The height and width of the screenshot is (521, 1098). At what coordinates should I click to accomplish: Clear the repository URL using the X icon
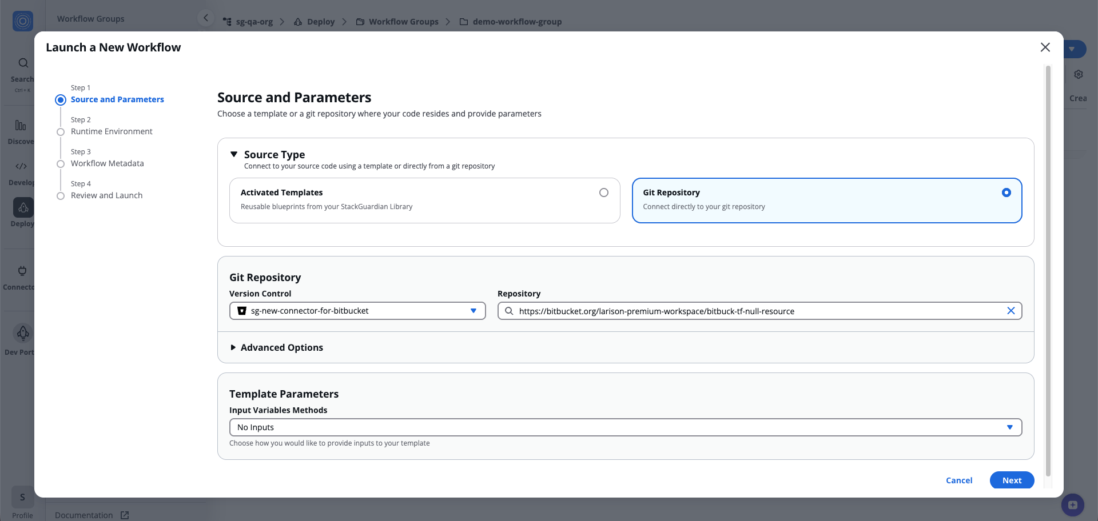pos(1011,311)
